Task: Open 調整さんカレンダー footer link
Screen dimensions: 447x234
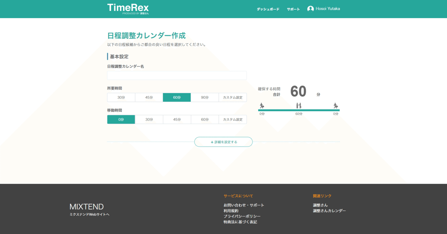Action: pos(329,211)
